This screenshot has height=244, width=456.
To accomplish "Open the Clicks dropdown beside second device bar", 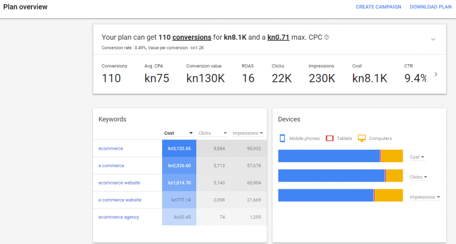I will (418, 177).
